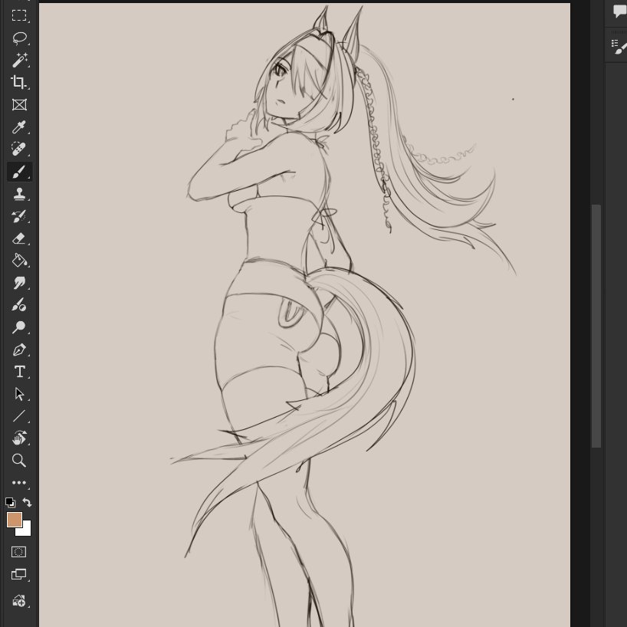The width and height of the screenshot is (627, 627).
Task: Select the Zoom magnifier tool
Action: tap(19, 461)
